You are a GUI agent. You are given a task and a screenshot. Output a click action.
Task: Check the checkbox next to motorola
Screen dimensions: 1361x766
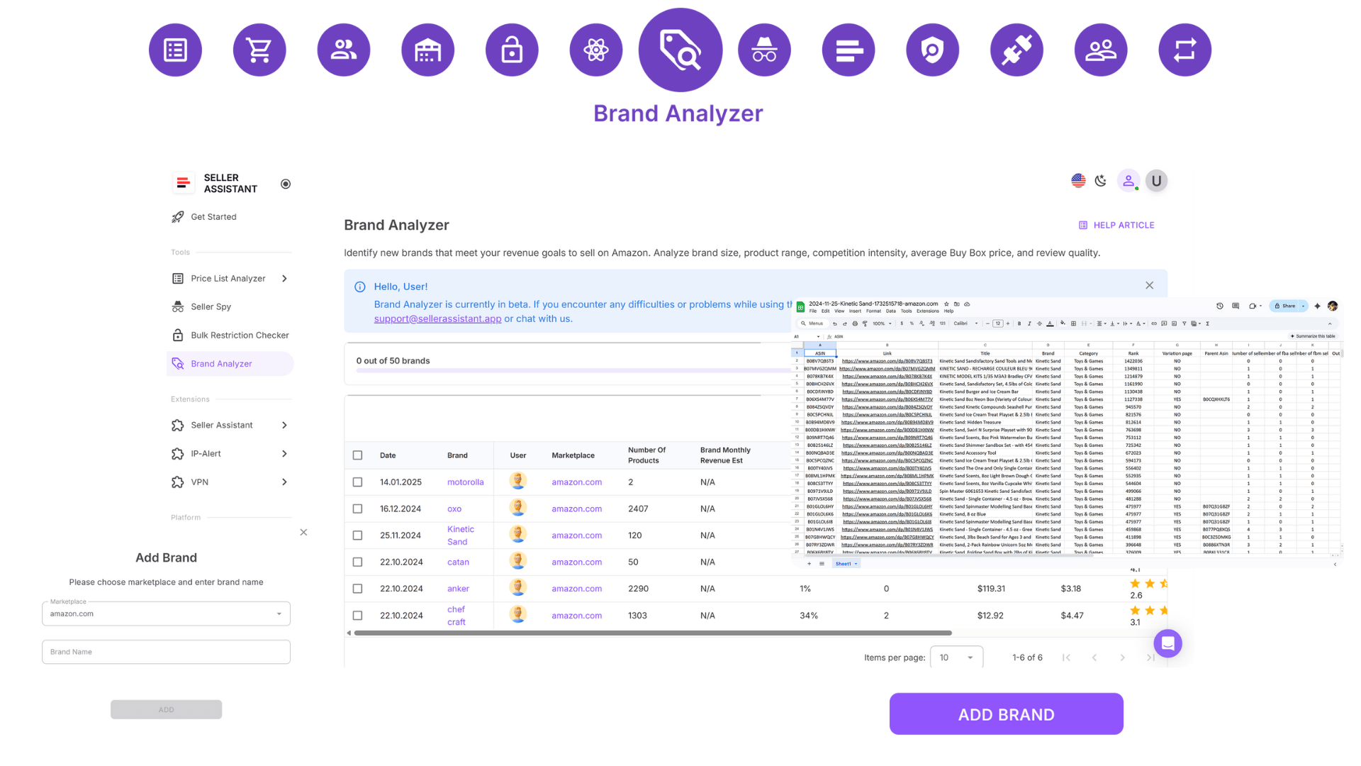click(x=357, y=482)
